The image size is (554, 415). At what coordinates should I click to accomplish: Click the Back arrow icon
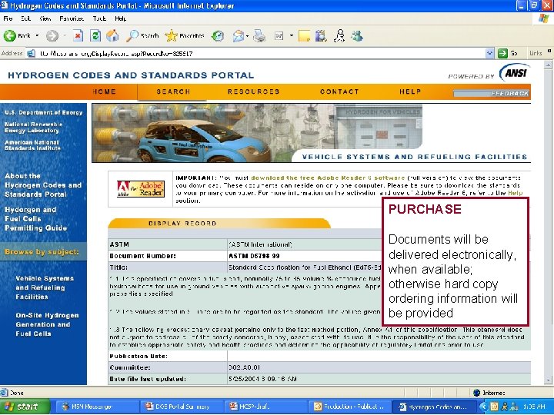(10, 35)
